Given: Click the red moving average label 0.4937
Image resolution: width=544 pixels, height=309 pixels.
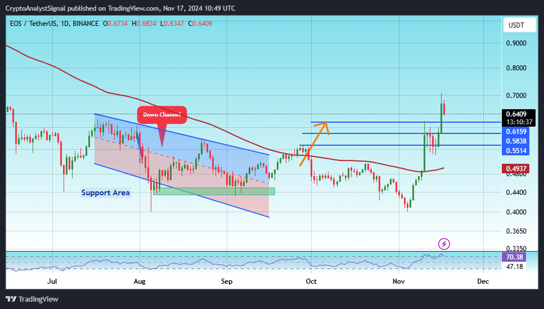Looking at the screenshot, I should tap(516, 169).
